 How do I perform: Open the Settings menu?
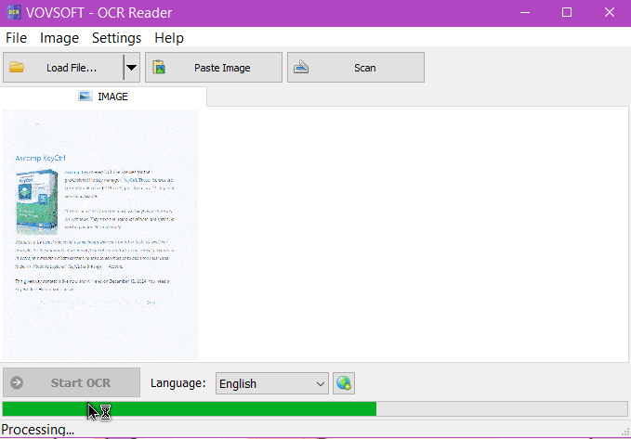pos(117,38)
